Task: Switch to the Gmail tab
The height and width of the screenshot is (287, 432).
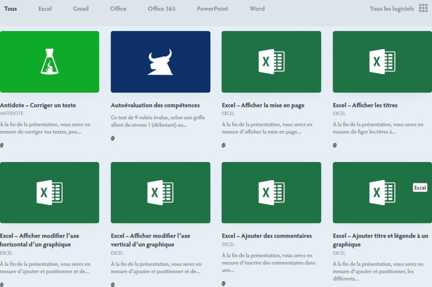Action: (x=81, y=9)
